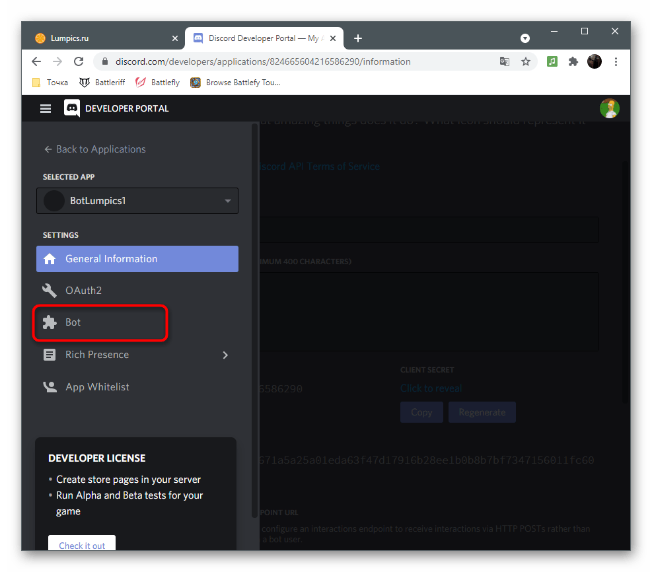The image size is (652, 572).
Task: Go Back to Applications
Action: [94, 149]
